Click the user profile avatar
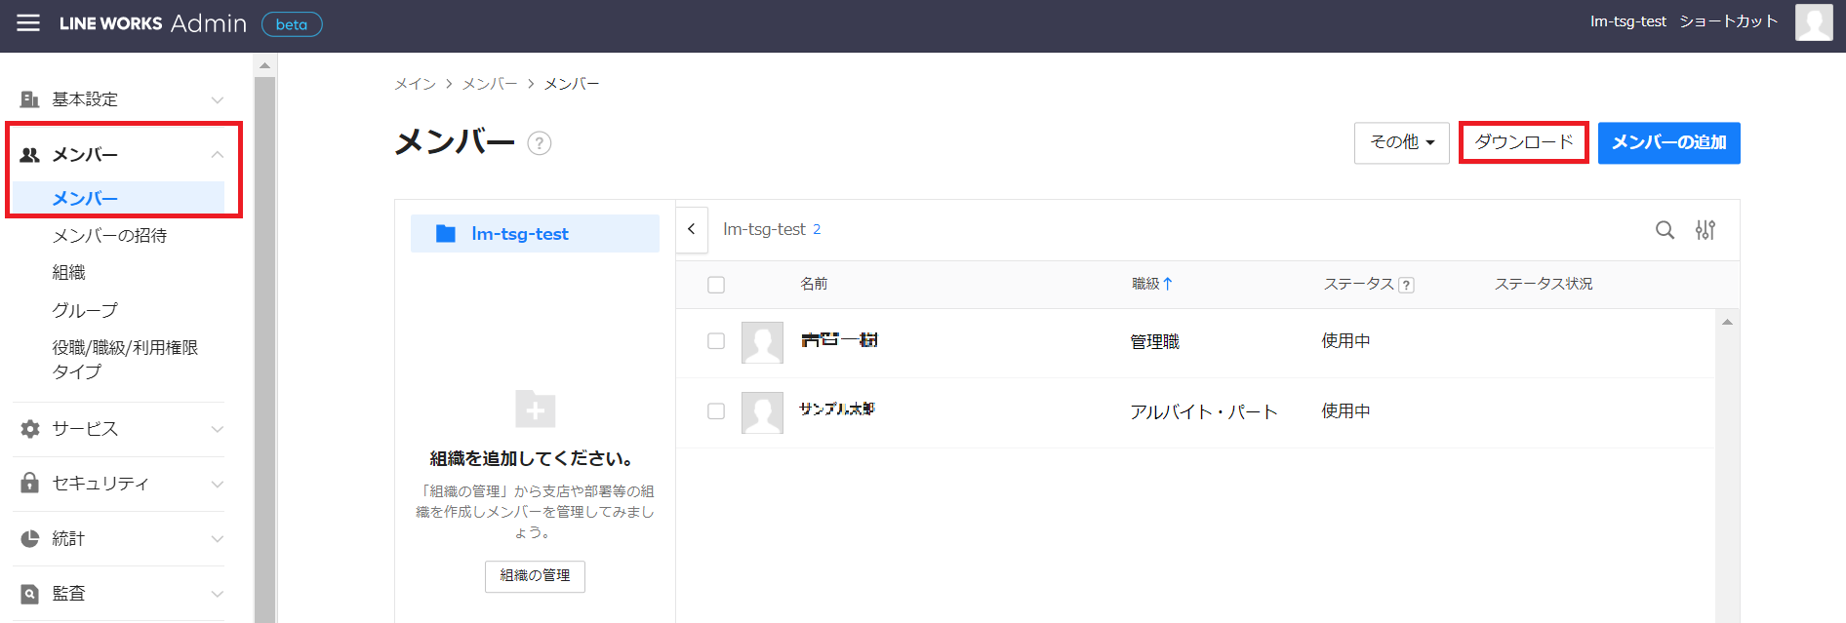 click(1814, 22)
